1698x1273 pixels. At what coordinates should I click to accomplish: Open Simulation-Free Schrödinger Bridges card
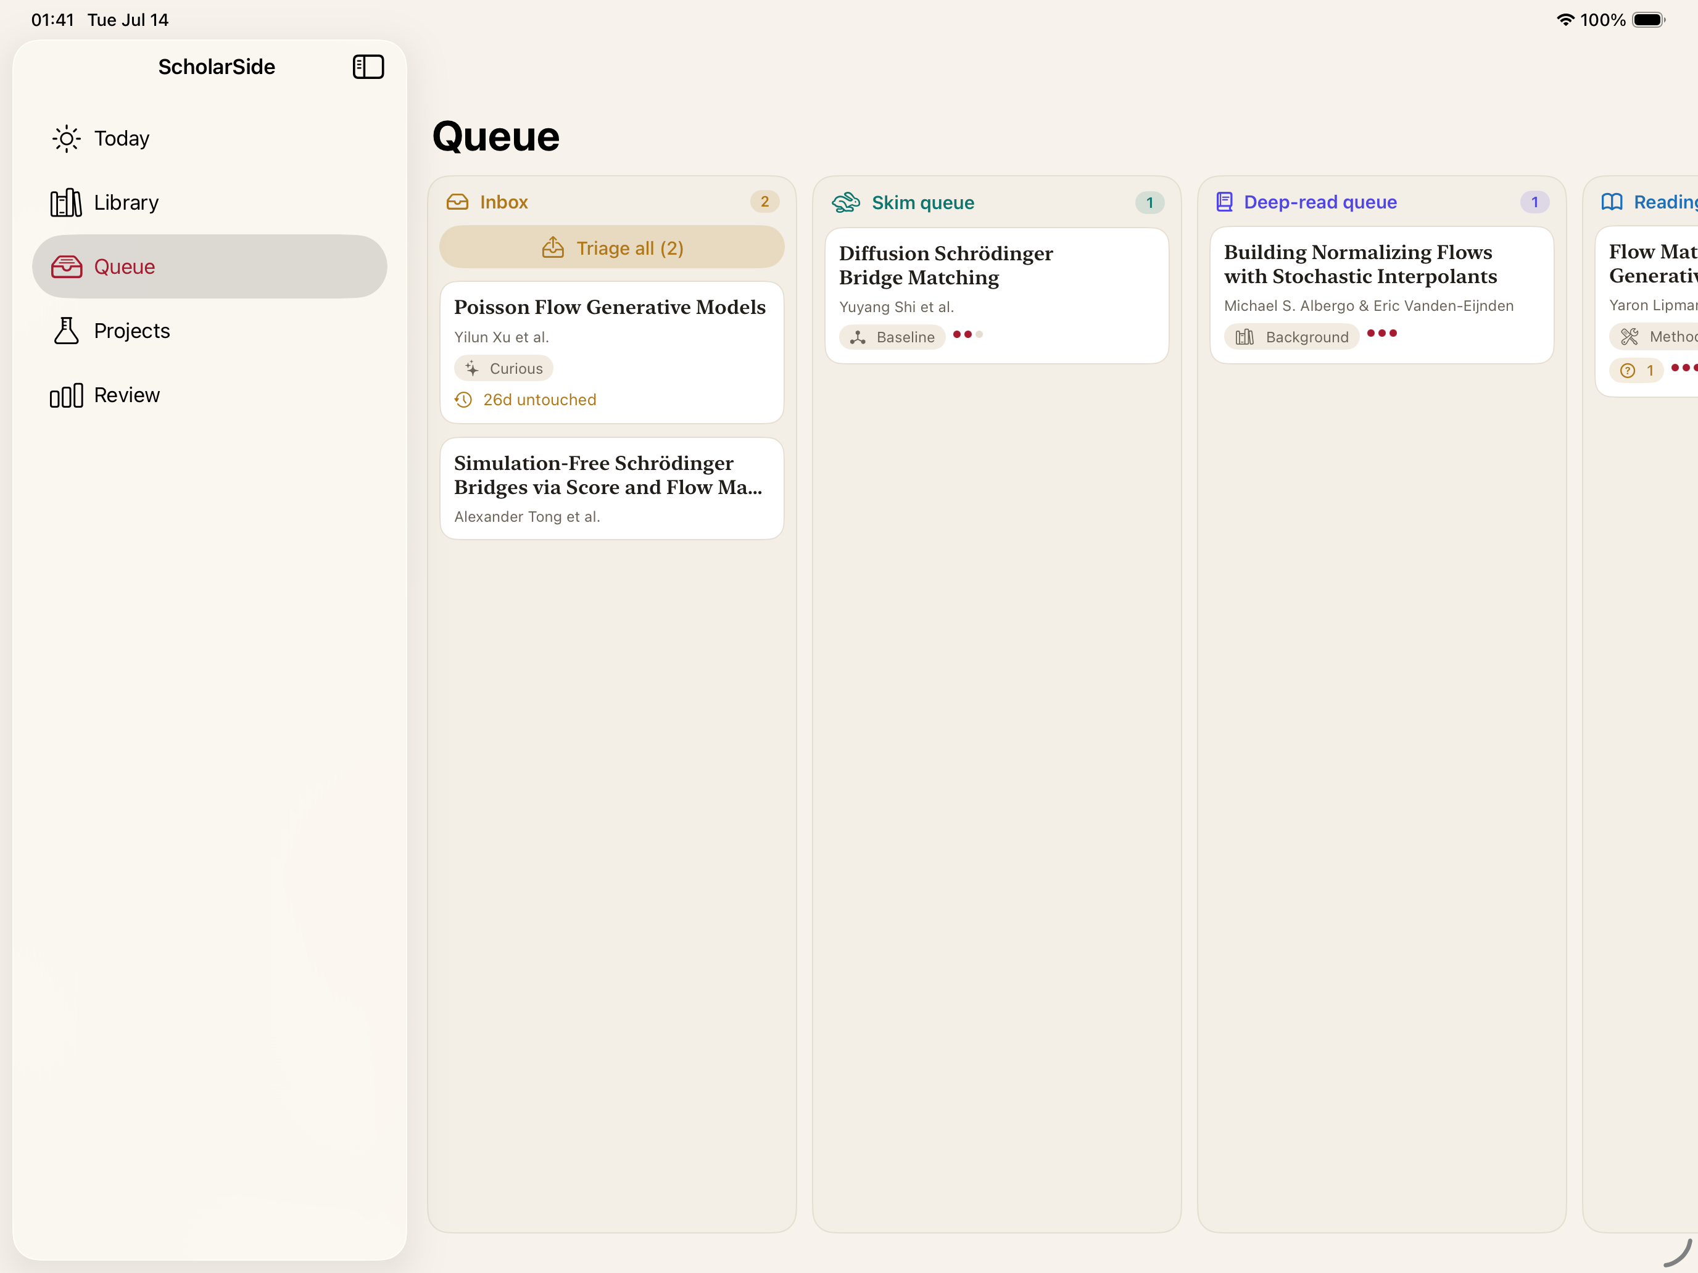pyautogui.click(x=612, y=488)
